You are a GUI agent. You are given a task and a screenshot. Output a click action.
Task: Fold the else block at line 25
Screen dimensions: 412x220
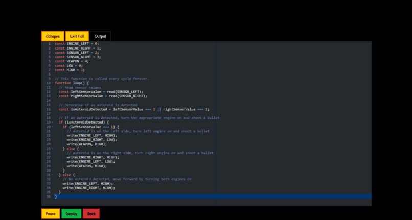pyautogui.click(x=52, y=149)
